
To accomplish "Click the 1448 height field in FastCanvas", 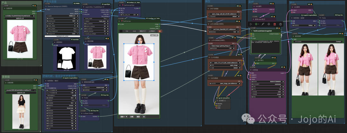I will click(134, 31).
